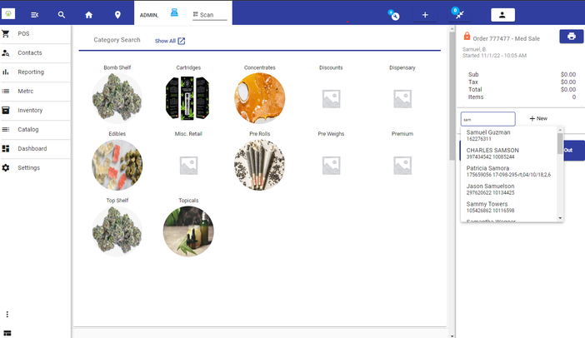Select Sammy Towers from results
The image size is (585, 338).
tap(509, 206)
